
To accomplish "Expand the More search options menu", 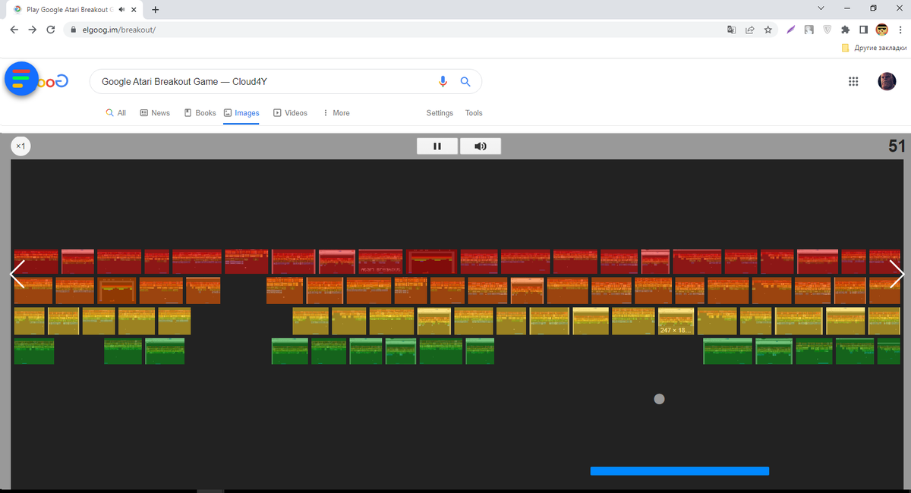I will [336, 113].
